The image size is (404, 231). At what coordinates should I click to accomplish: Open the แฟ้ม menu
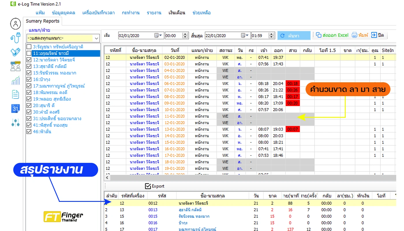tap(40, 13)
